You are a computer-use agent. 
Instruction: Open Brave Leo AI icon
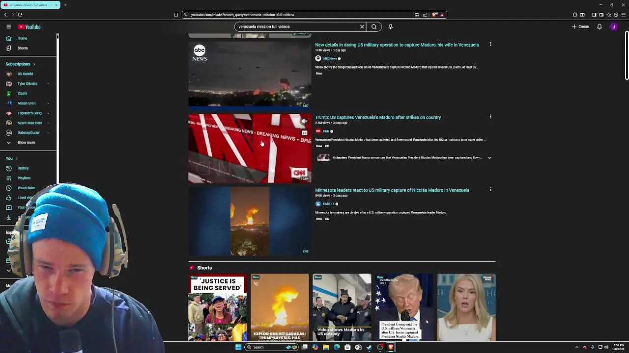click(x=609, y=15)
